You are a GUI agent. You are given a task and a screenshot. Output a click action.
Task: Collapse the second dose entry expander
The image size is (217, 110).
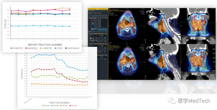106,43
